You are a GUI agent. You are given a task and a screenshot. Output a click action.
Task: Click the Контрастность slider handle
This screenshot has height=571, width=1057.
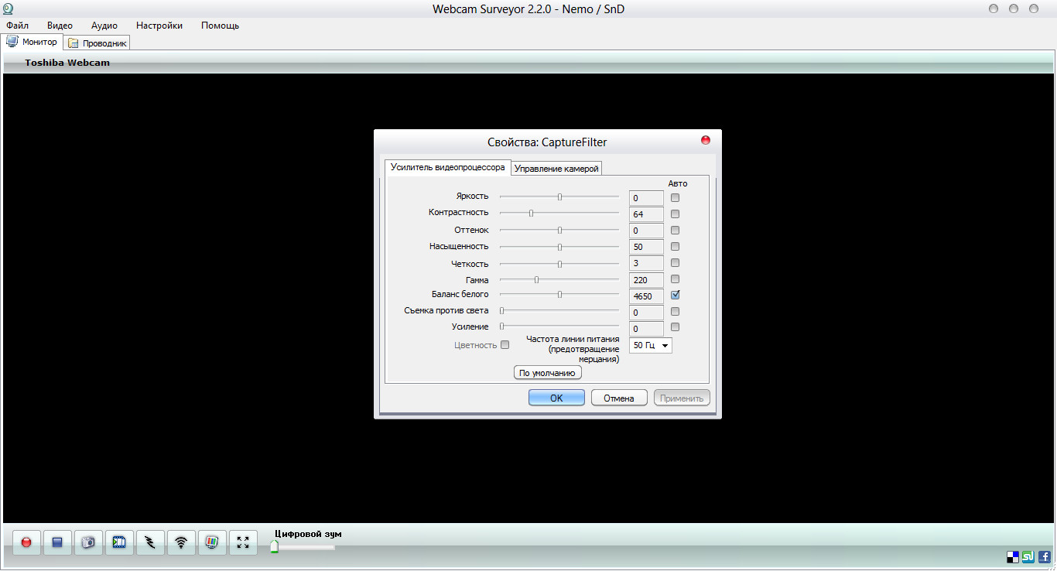(531, 213)
